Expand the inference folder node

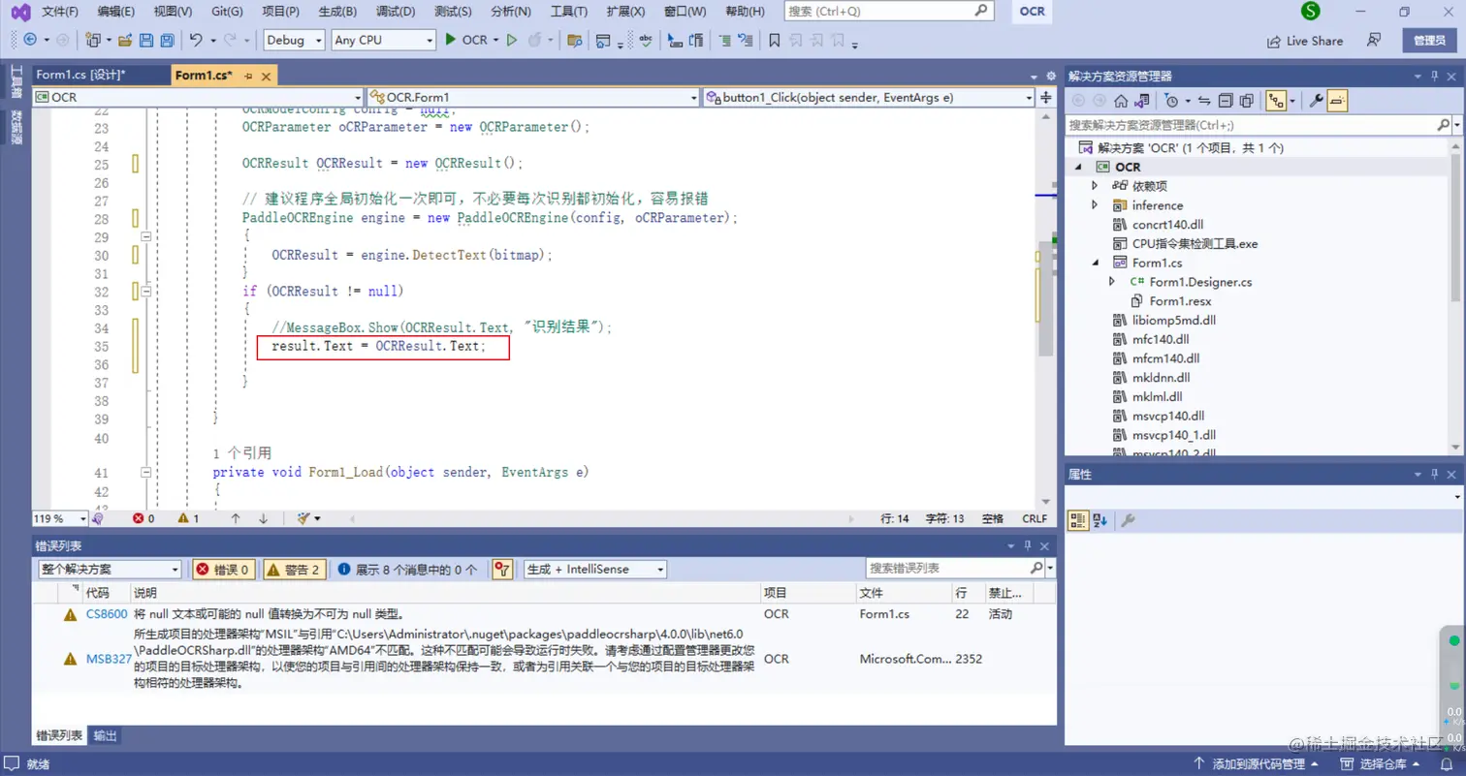point(1095,205)
